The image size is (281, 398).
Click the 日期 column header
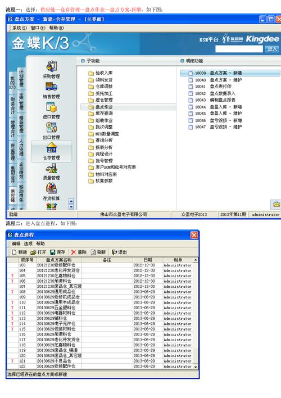click(148, 260)
